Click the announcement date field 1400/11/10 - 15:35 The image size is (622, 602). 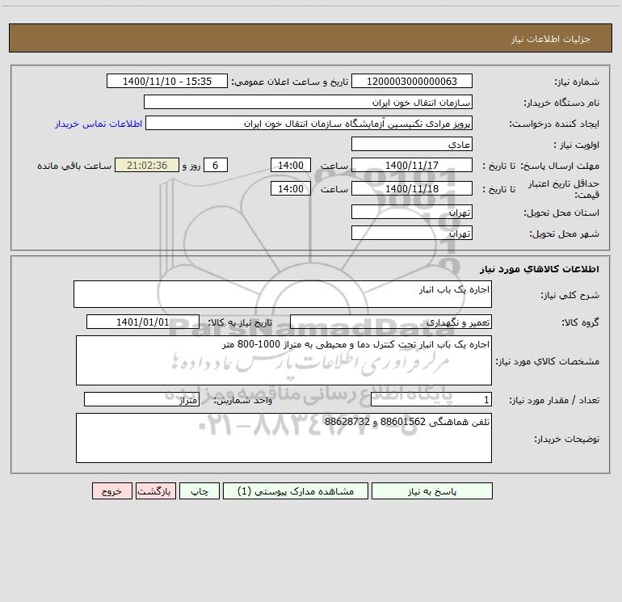pos(167,82)
